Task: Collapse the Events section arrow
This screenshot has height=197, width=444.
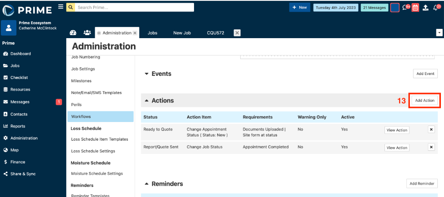Action: pos(147,74)
